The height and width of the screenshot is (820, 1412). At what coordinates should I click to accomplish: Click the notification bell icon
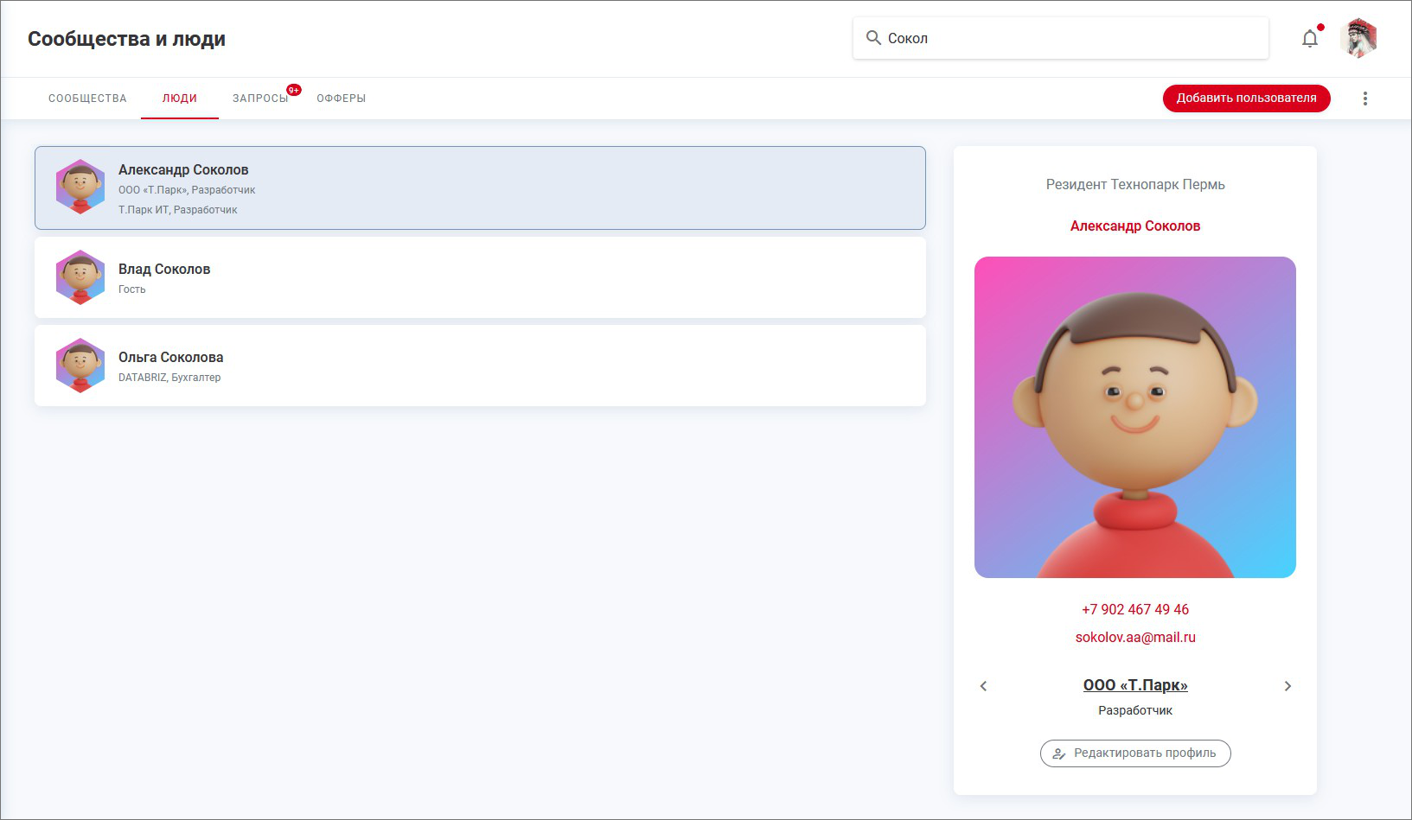pos(1310,39)
